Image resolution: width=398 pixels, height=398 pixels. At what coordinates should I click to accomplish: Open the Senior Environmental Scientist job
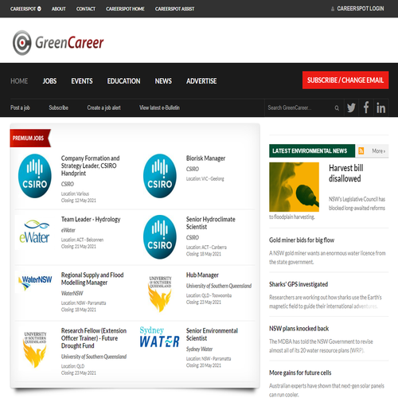pos(212,334)
